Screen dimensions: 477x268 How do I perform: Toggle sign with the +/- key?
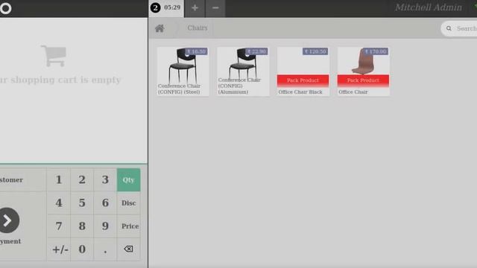[x=59, y=249]
